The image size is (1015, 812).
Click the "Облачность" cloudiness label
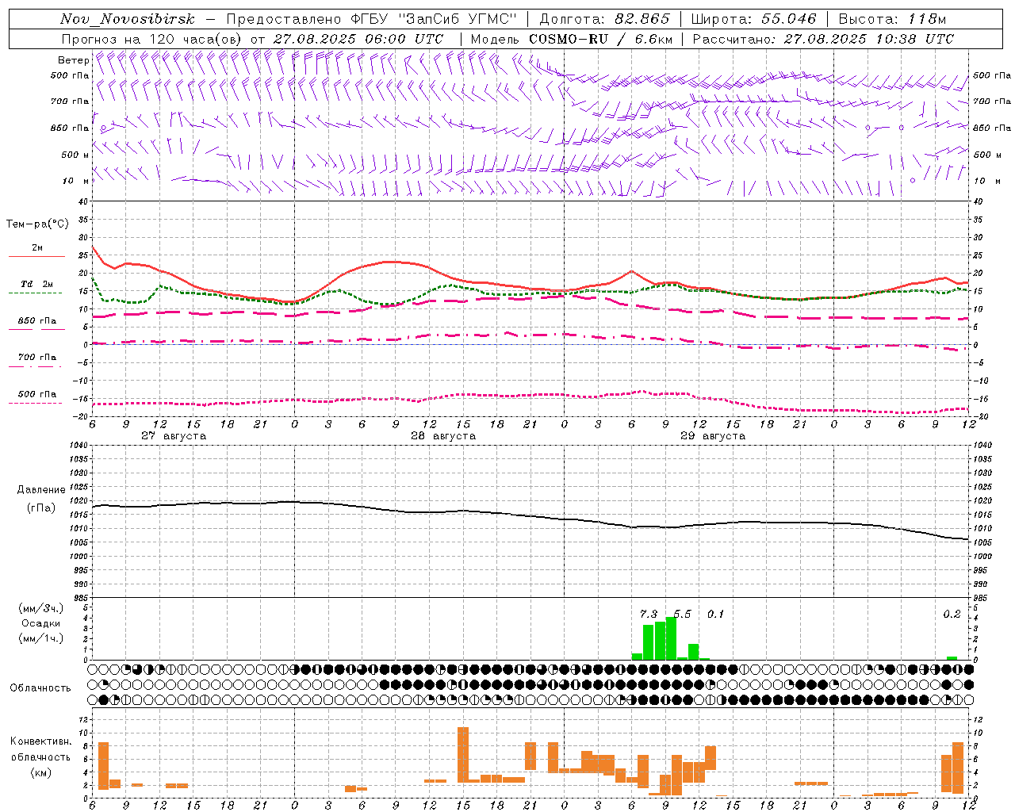(x=40, y=688)
